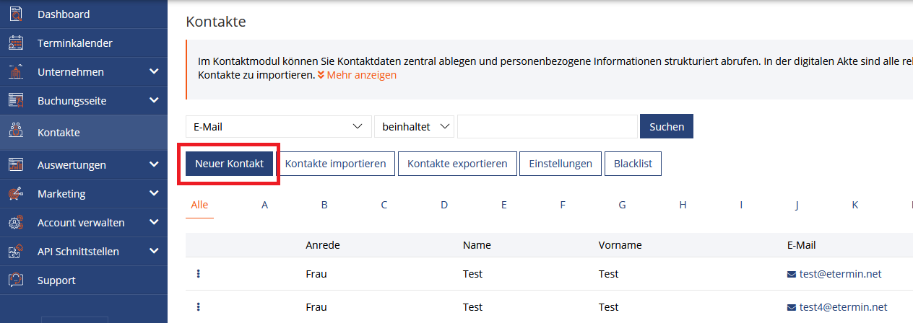This screenshot has width=913, height=323.
Task: Filter contacts by letter F
Action: click(x=563, y=205)
